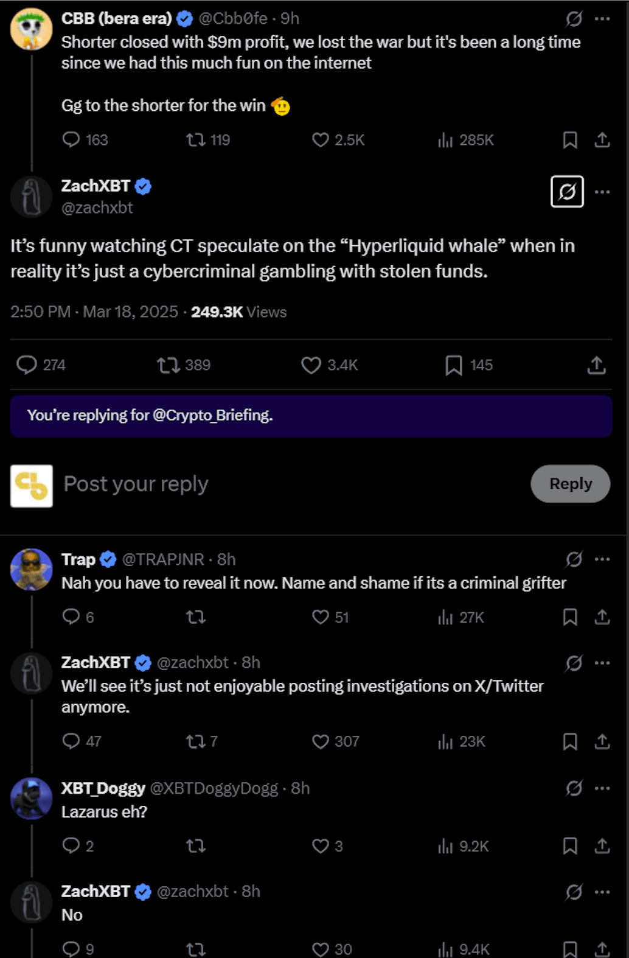This screenshot has height=958, width=629.
Task: Like ZachXBT's Hyperliquid whale tweet
Action: click(311, 365)
